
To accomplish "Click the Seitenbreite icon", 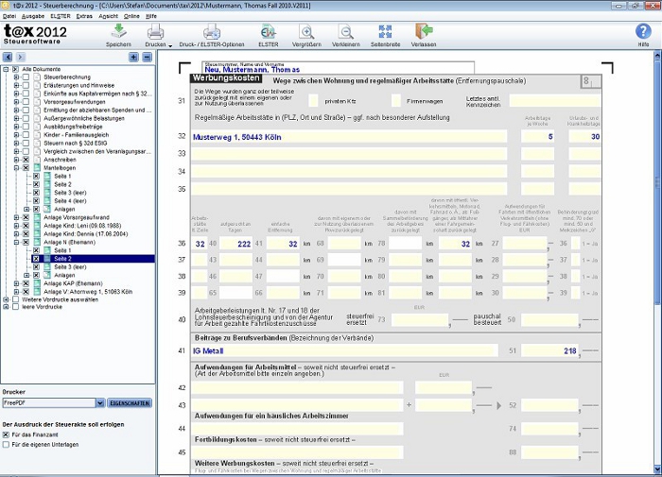I will (385, 31).
